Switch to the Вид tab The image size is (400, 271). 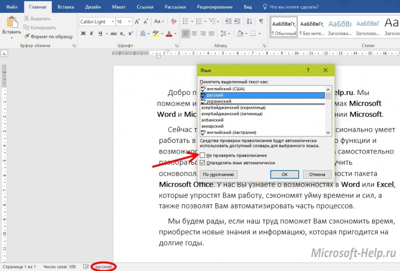tap(247, 7)
